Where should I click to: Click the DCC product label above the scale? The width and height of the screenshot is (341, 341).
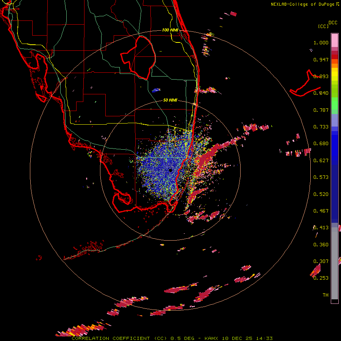coord(333,23)
